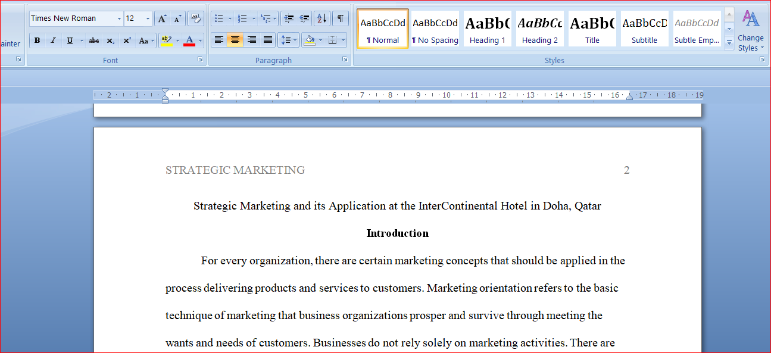Apply the No Spacing style
Image resolution: width=771 pixels, height=353 pixels.
point(435,29)
